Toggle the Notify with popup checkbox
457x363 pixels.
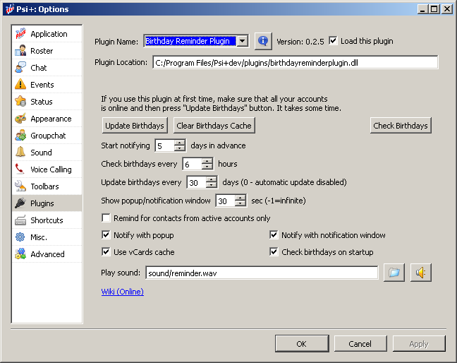(x=106, y=235)
